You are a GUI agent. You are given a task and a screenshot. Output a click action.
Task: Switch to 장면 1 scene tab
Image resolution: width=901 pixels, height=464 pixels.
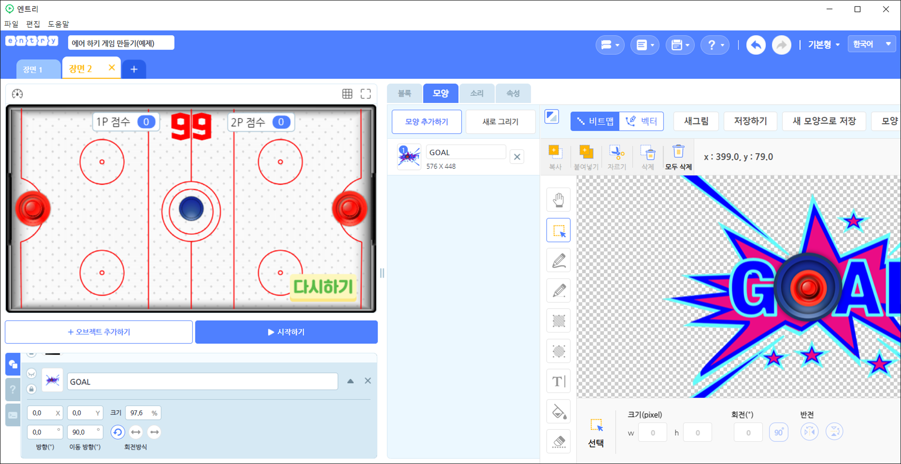coord(38,69)
